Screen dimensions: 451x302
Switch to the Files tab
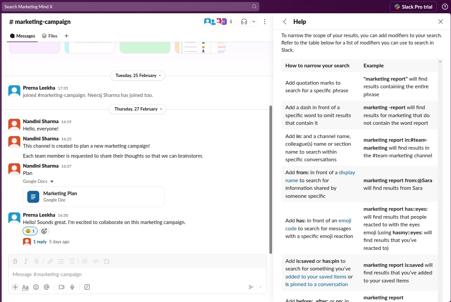(49, 36)
